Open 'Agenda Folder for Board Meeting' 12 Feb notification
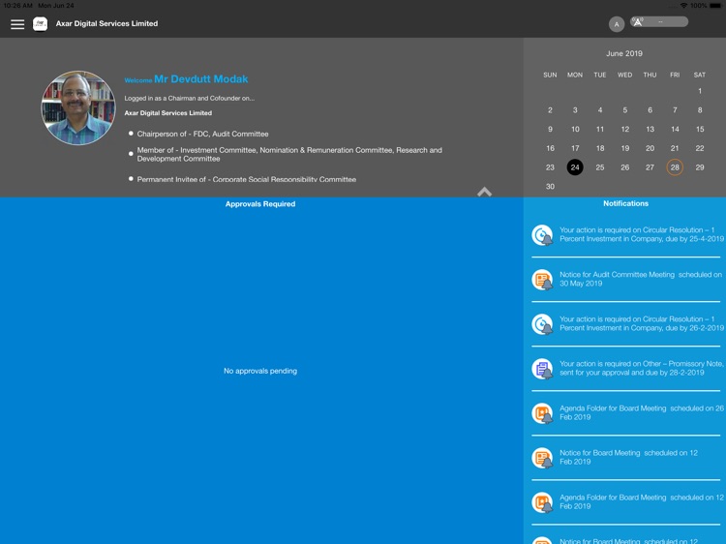Image resolution: width=726 pixels, height=544 pixels. (642, 501)
